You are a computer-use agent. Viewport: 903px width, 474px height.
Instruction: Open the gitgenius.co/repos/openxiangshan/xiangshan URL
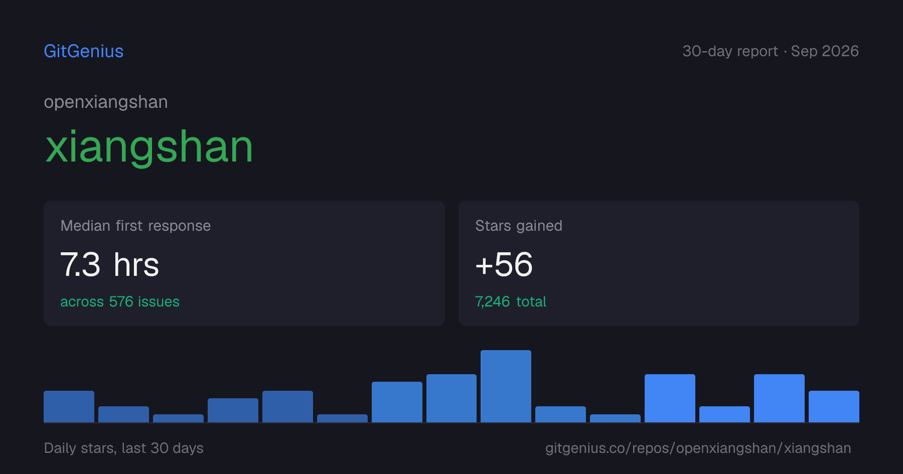point(698,448)
